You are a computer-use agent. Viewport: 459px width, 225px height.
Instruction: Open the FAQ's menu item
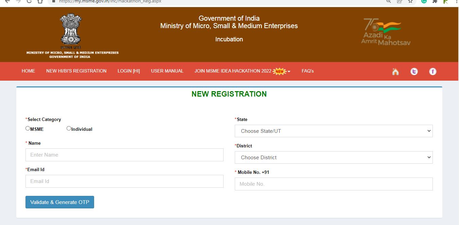[307, 71]
